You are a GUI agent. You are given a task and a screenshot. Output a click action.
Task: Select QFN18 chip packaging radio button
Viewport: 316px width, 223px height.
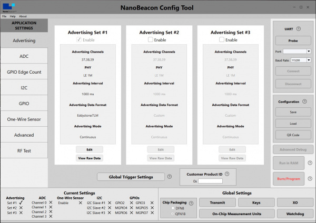(173, 214)
